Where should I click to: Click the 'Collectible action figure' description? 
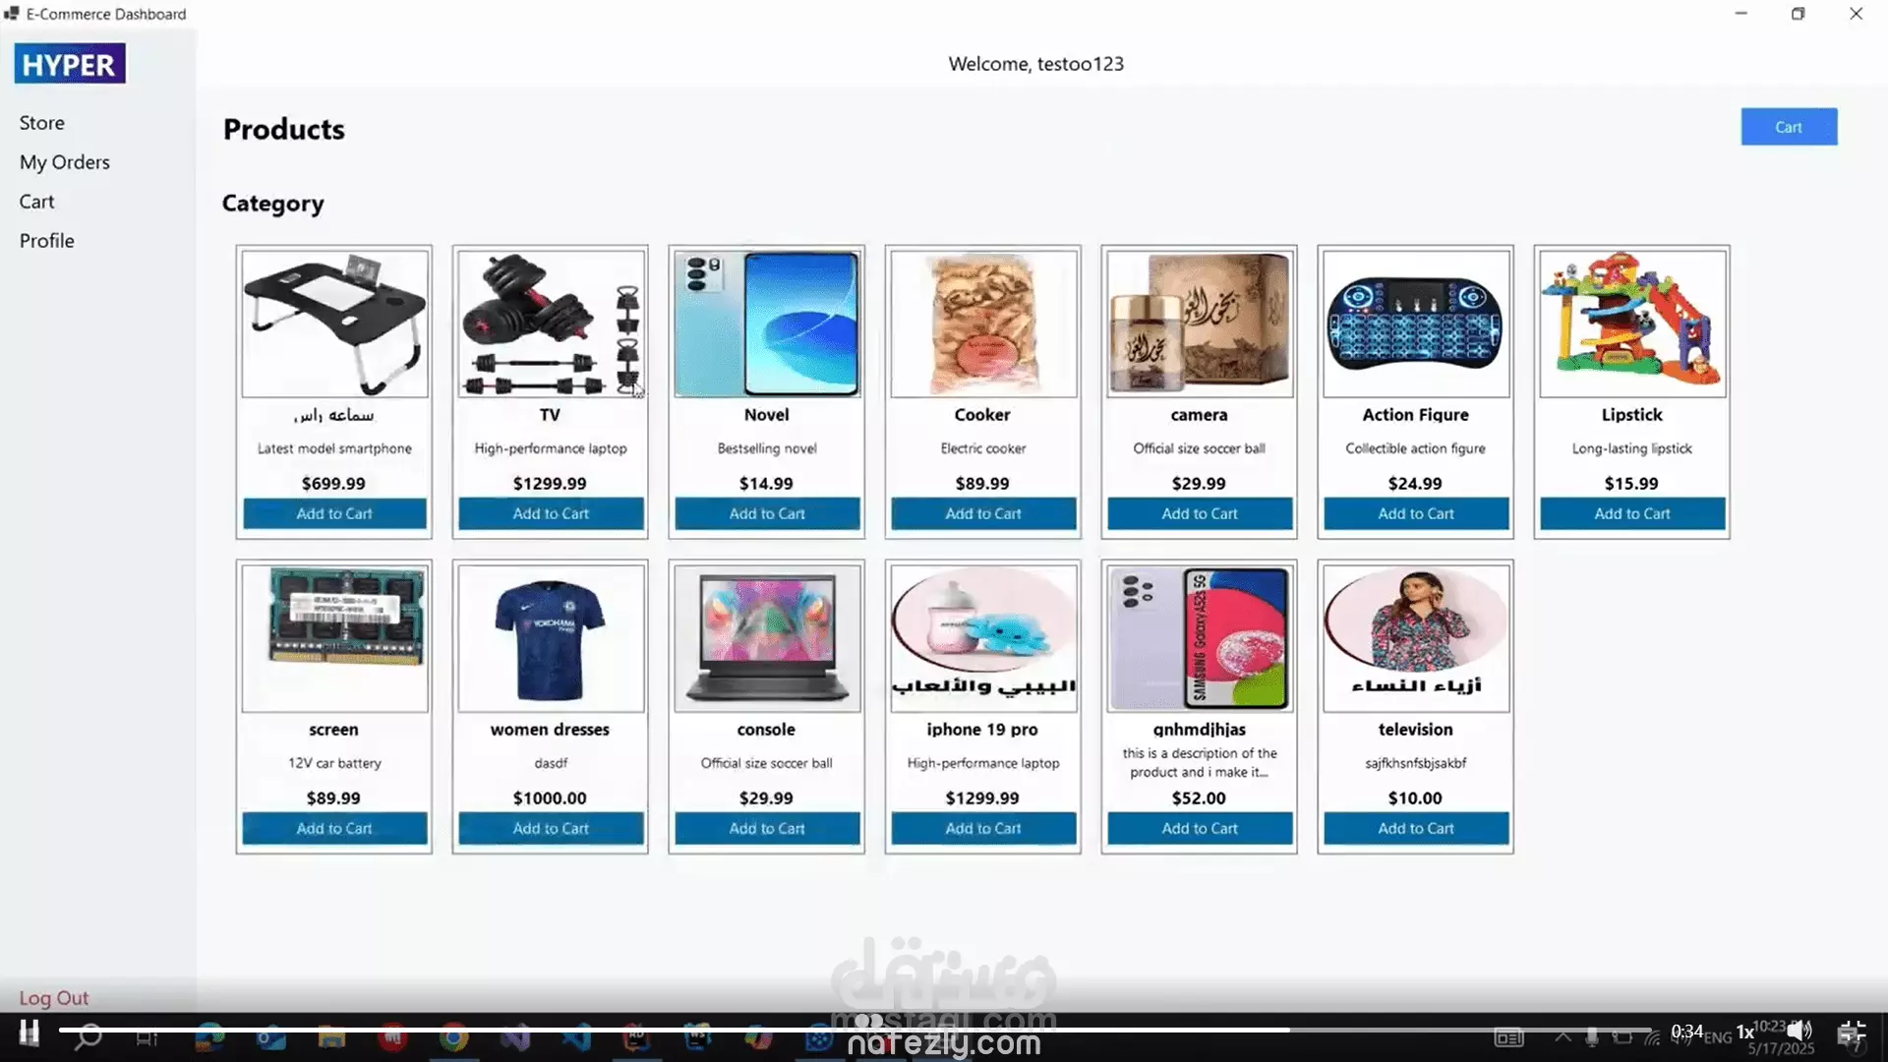pyautogui.click(x=1416, y=448)
